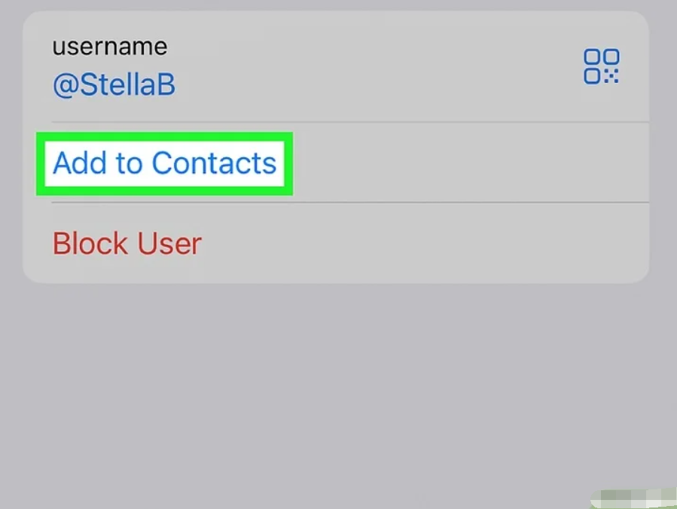Select the Add to Contacts row
This screenshot has height=509, width=677.
click(164, 163)
